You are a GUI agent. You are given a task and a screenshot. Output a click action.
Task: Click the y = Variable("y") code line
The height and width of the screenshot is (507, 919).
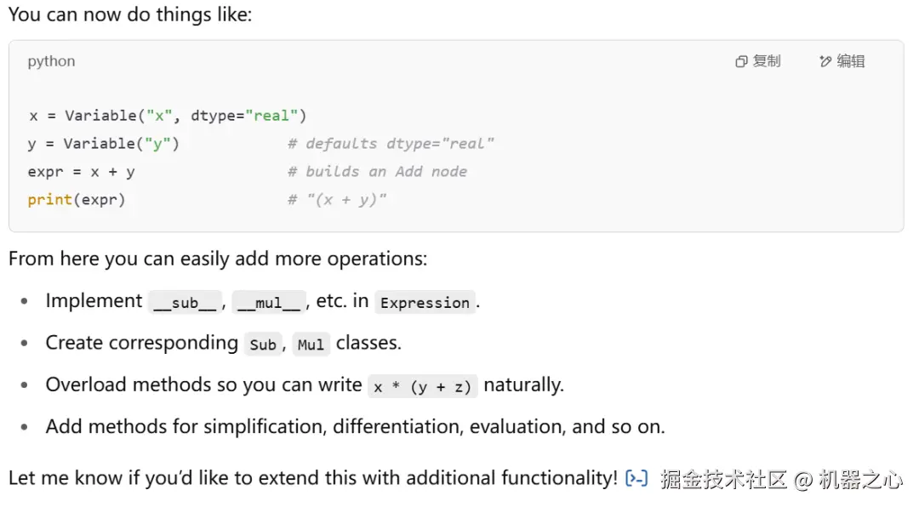[103, 144]
